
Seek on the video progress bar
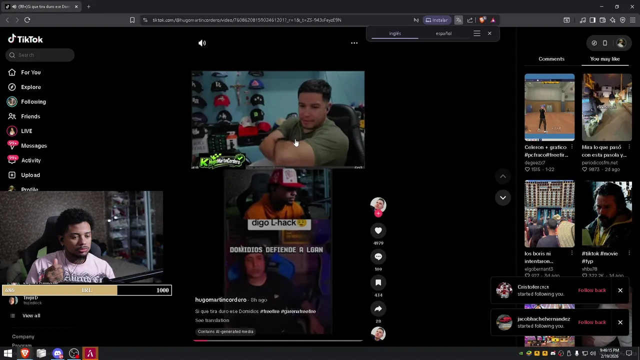[278, 340]
